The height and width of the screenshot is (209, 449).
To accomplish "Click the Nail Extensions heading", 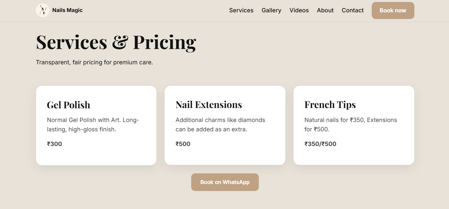I will coord(209,105).
